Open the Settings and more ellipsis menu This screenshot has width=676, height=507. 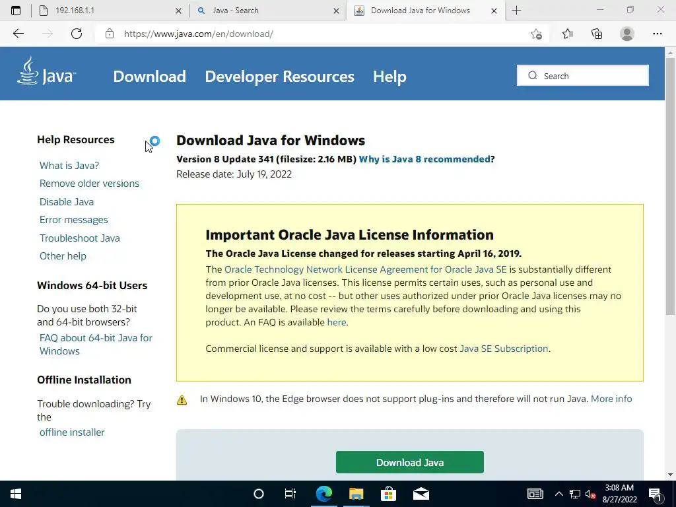(657, 34)
